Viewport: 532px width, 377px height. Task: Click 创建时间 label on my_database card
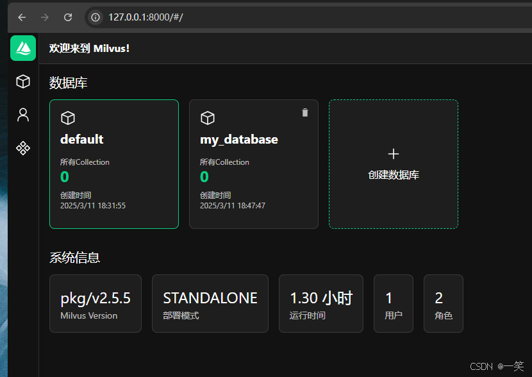(215, 195)
